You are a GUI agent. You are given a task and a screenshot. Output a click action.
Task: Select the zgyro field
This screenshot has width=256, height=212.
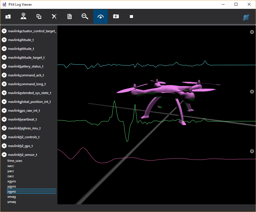click(12, 191)
